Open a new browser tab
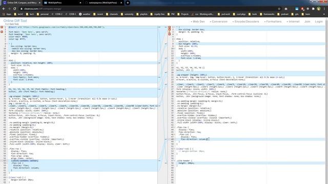 [x=128, y=3]
